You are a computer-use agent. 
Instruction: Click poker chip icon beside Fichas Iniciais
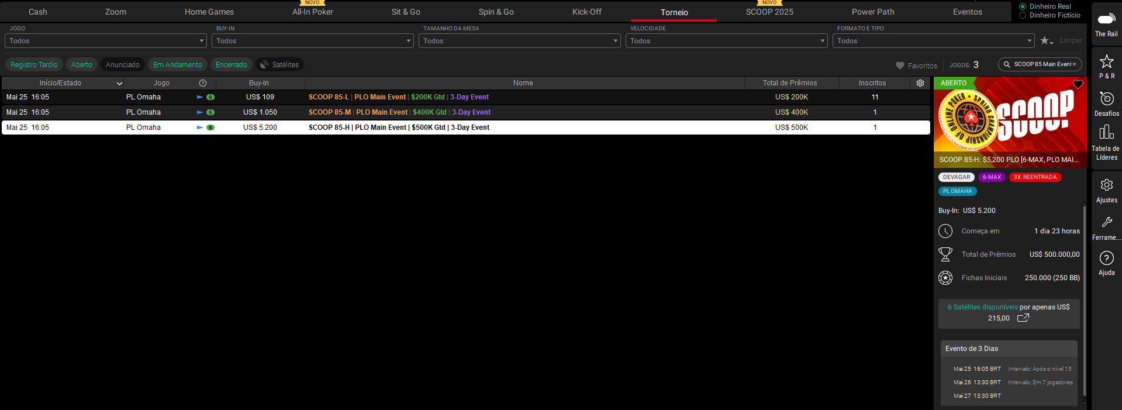pos(945,278)
